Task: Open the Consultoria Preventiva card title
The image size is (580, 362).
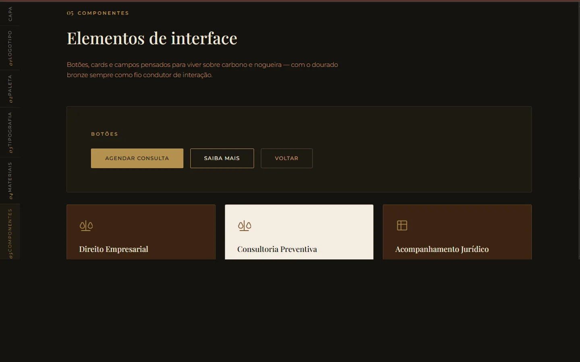Action: pos(277,249)
